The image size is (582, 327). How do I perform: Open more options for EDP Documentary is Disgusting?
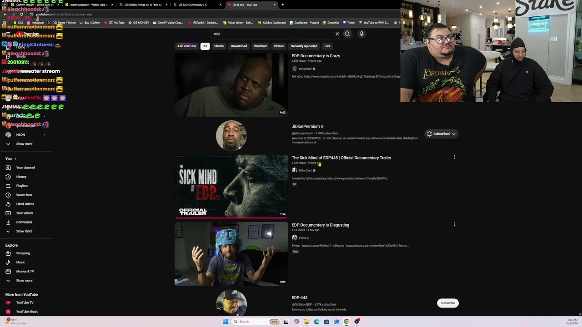(x=454, y=224)
